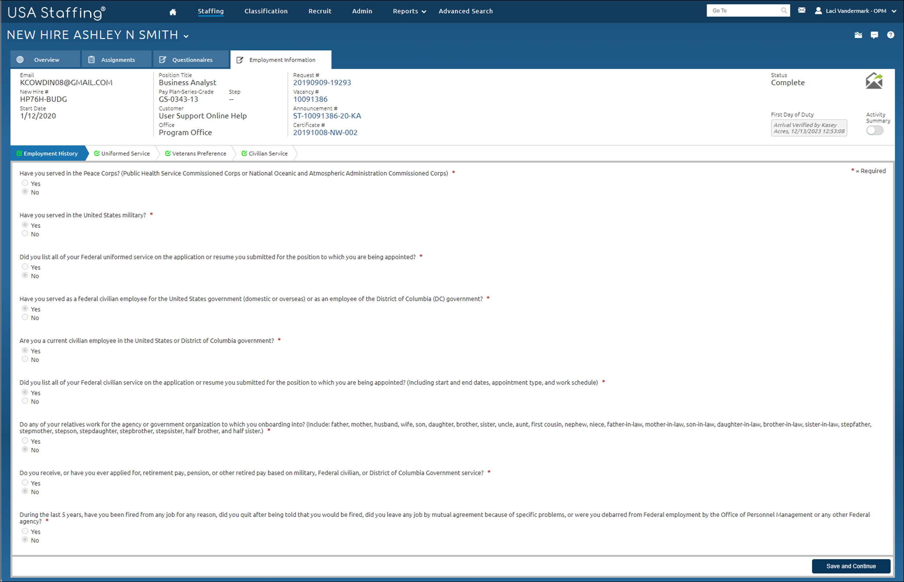Click the search magnifier in Go To box
The height and width of the screenshot is (582, 904).
(784, 10)
